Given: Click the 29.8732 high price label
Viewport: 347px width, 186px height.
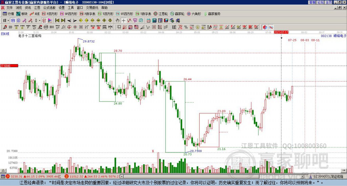Looking at the screenshot, I should (89, 41).
